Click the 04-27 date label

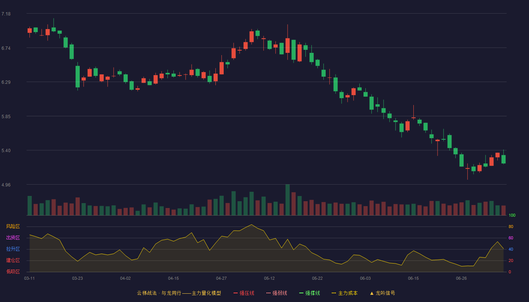point(221,278)
